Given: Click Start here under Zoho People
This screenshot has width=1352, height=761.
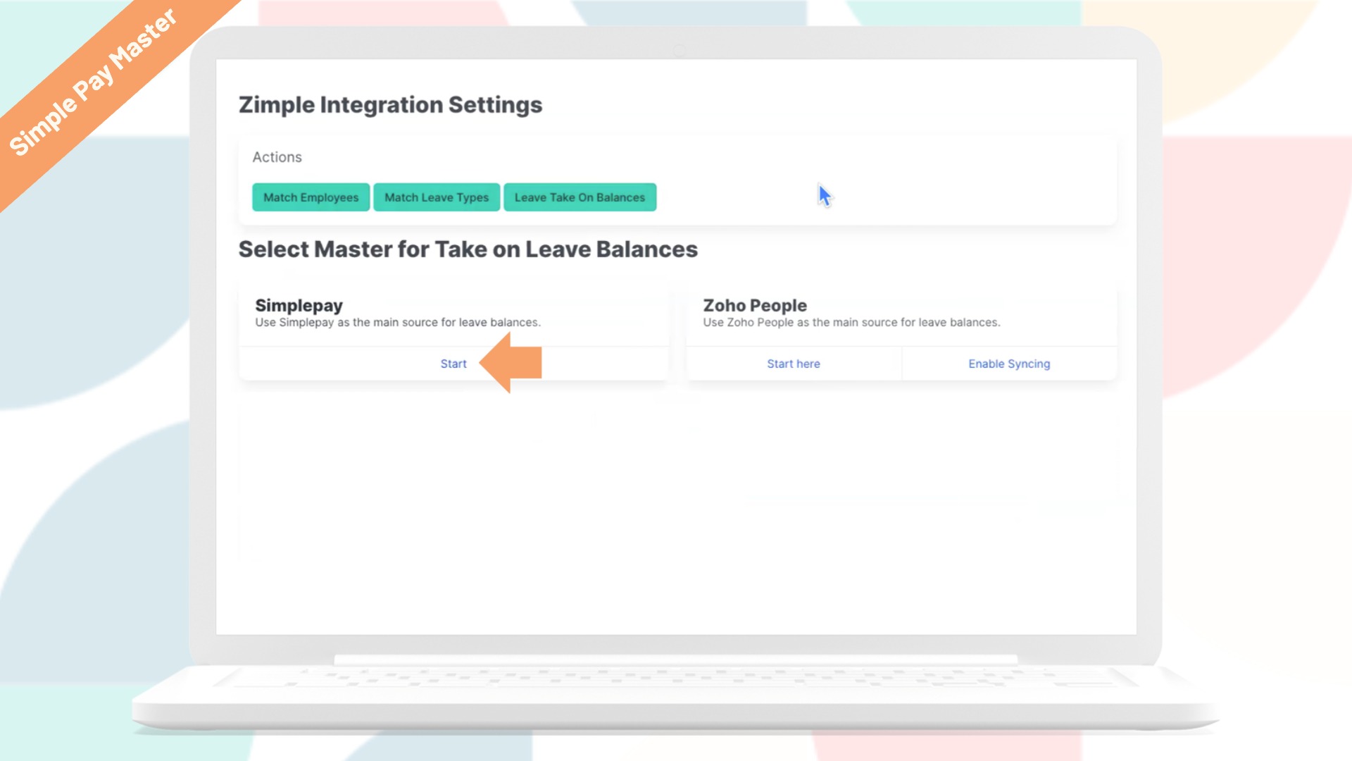Looking at the screenshot, I should (x=793, y=364).
